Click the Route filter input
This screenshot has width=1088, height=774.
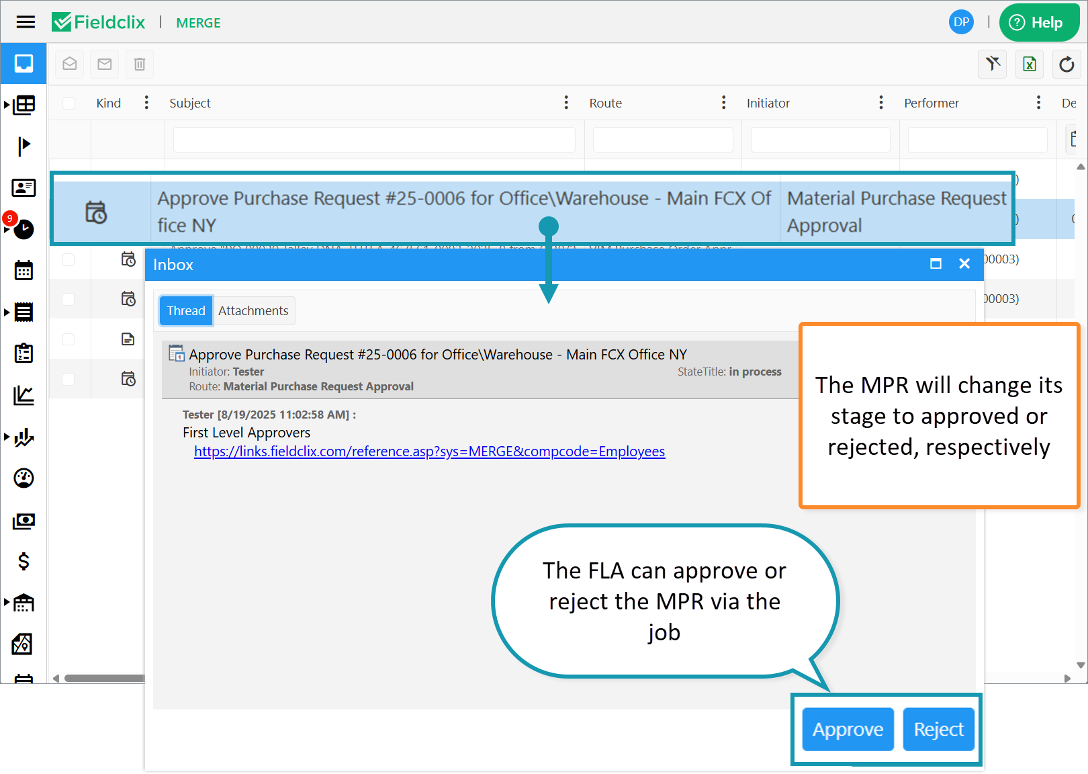[x=663, y=140]
